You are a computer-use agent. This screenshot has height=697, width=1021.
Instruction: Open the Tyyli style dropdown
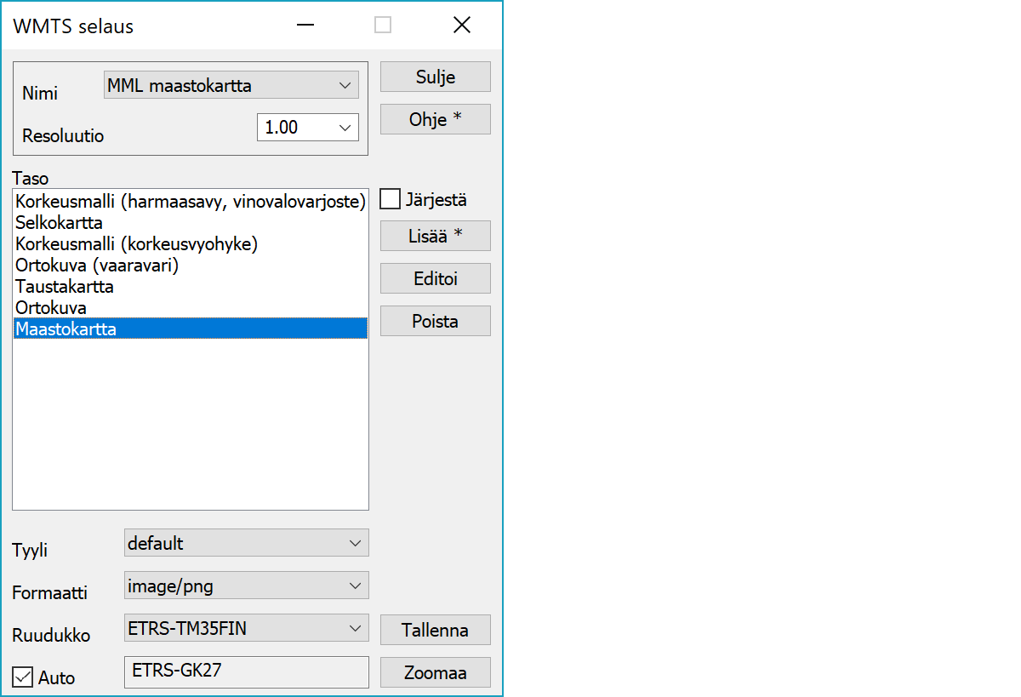[x=246, y=543]
